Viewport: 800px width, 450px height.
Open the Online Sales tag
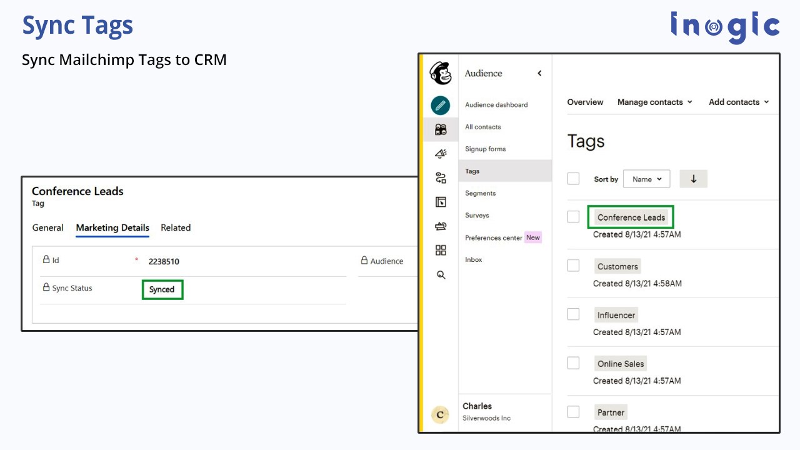621,364
